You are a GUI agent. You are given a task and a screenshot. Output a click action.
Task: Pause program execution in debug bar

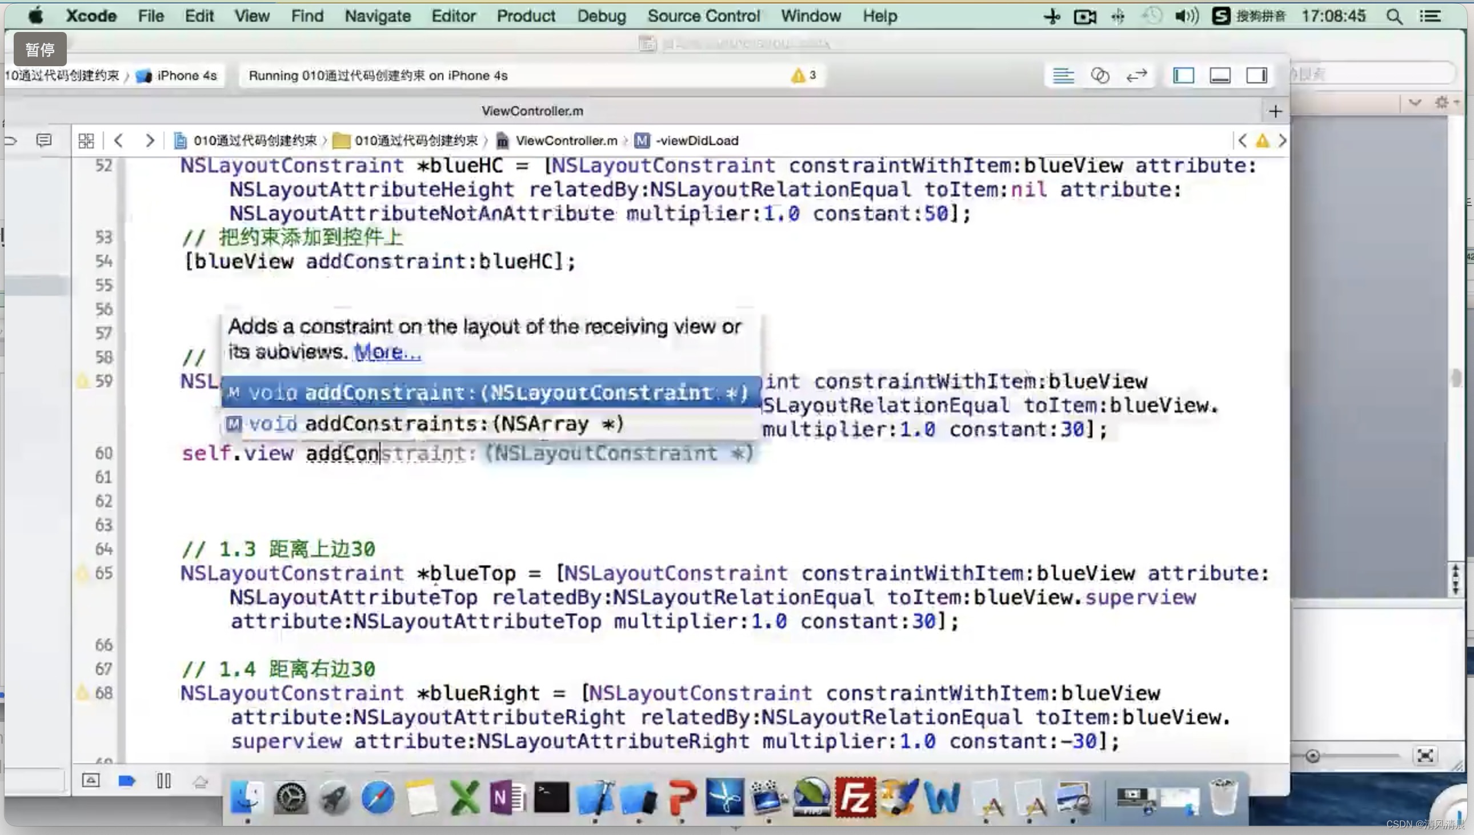pos(163,781)
